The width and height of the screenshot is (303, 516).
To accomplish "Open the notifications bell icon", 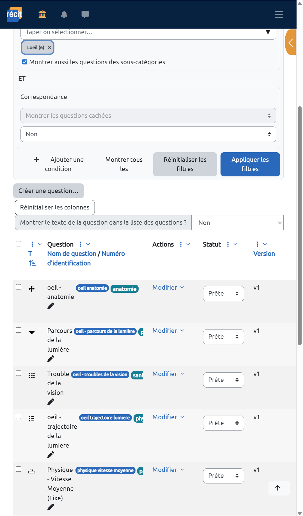I will (64, 14).
